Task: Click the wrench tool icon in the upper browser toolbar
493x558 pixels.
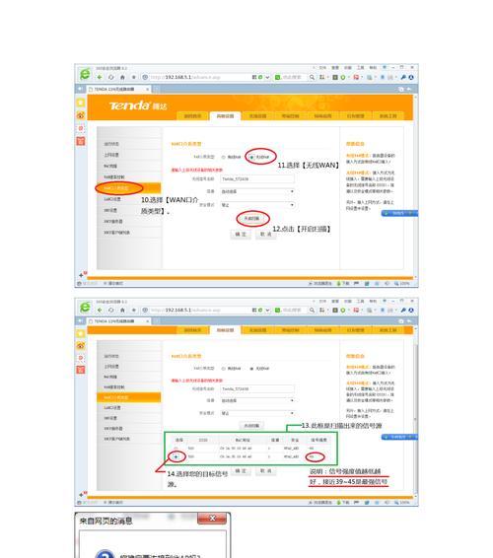Action: 403,77
